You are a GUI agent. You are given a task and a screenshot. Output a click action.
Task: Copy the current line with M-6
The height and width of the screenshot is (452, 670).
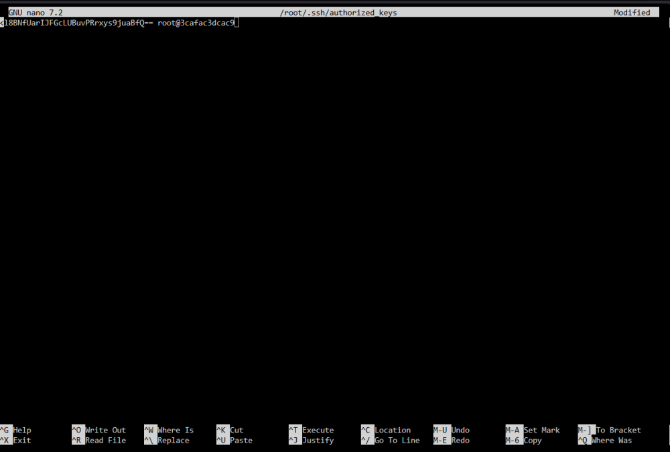point(526,440)
